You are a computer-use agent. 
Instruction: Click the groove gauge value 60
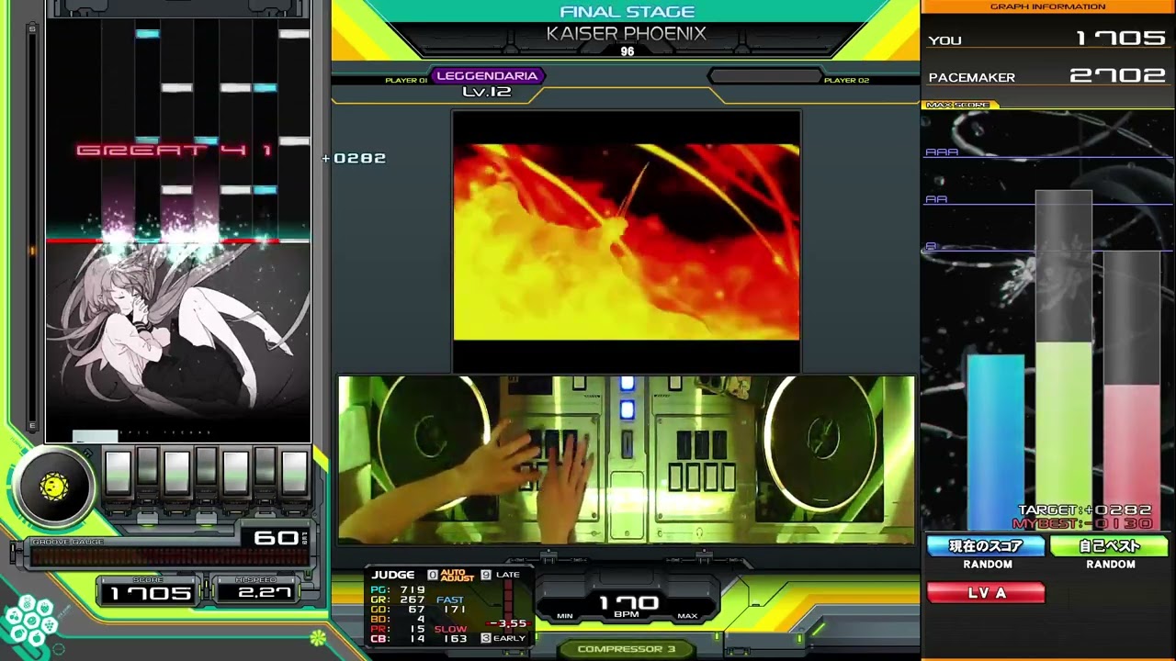(276, 538)
